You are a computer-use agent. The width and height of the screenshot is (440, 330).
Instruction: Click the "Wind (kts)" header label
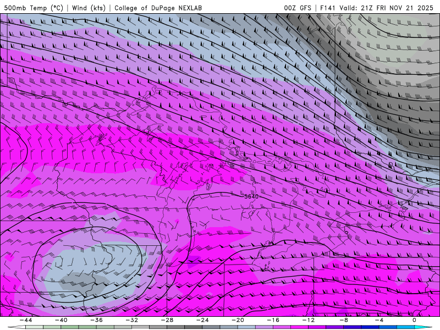pyautogui.click(x=89, y=8)
